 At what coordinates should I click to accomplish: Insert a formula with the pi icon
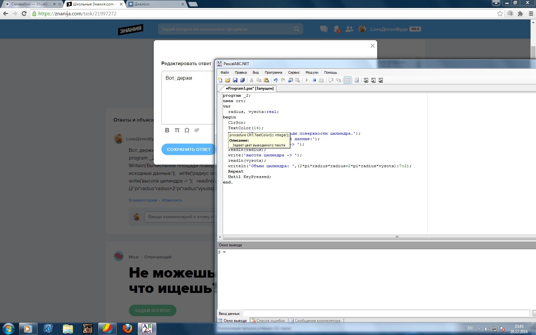pyautogui.click(x=177, y=130)
